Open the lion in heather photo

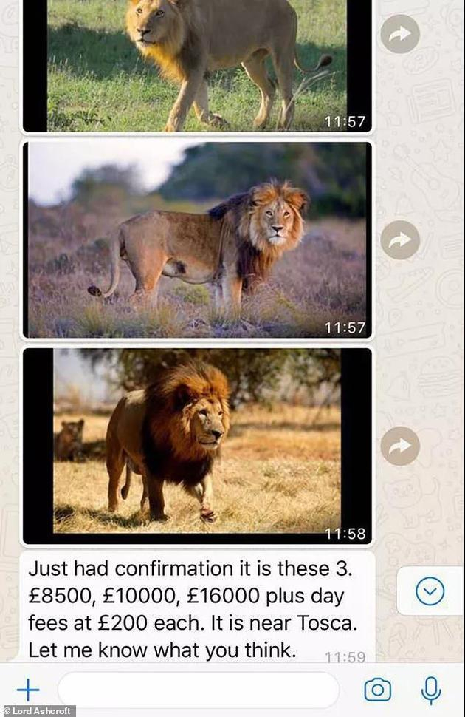197,240
